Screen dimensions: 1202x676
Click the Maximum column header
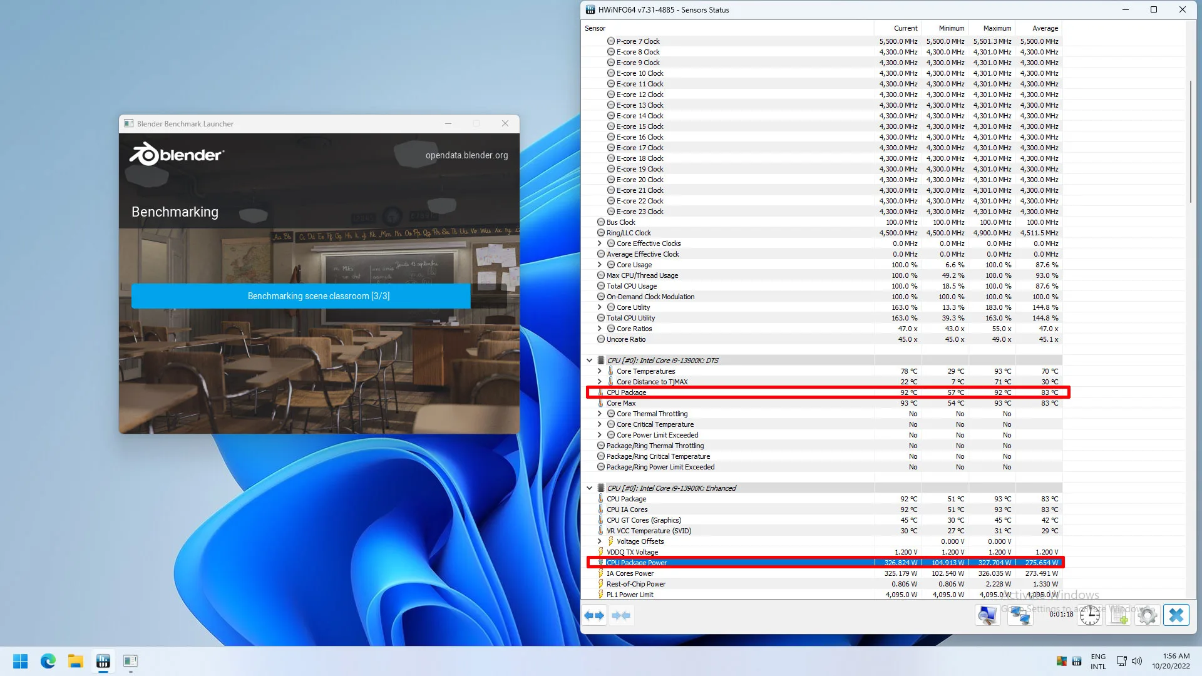(x=992, y=28)
